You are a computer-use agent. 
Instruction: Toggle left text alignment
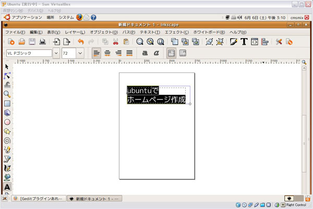coord(97,53)
